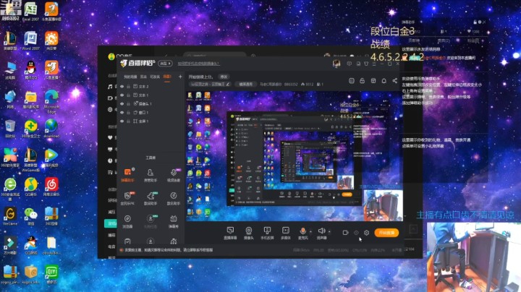Click the music note icon in QQ音乐 sidebar
Screen dimensions: 521x292
click(x=110, y=87)
